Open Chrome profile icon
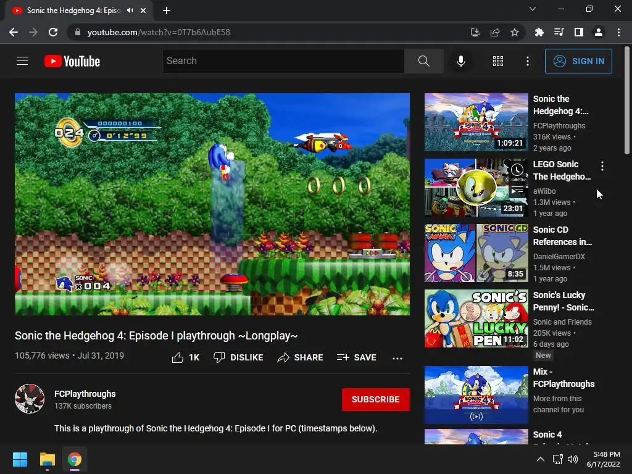632x474 pixels. click(599, 32)
